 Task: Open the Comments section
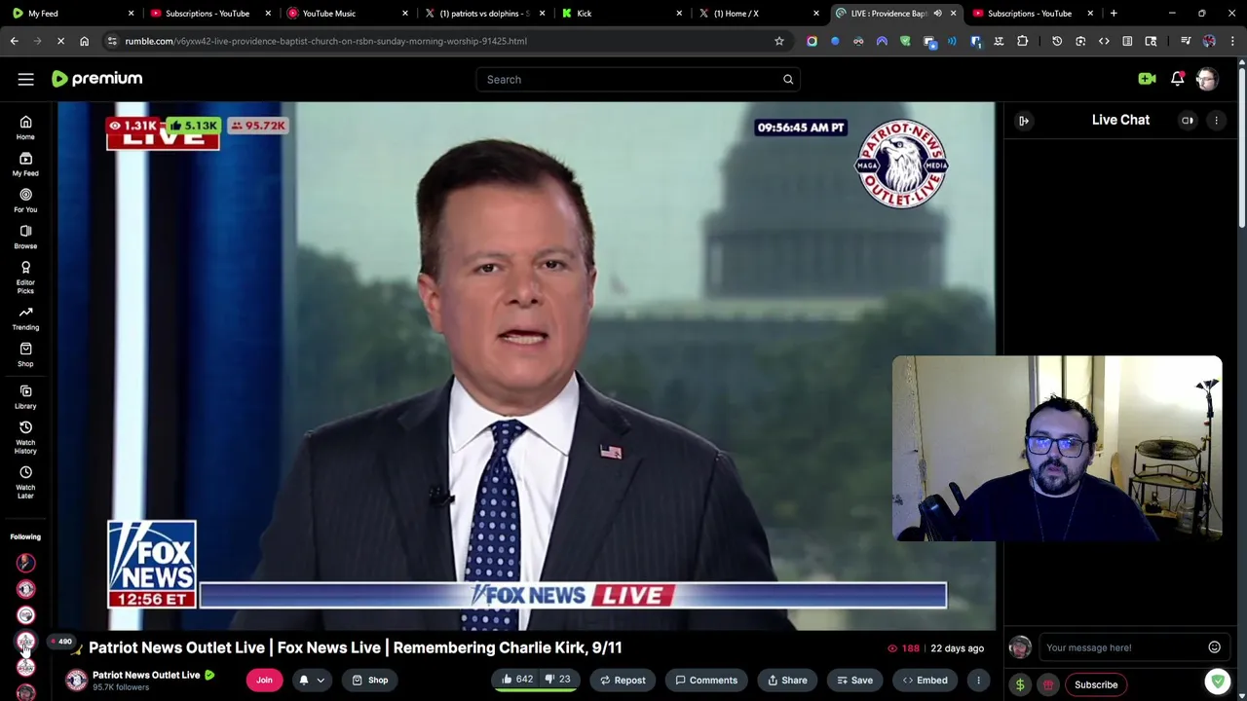(x=706, y=681)
